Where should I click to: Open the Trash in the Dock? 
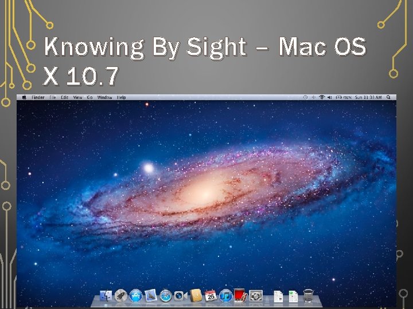tap(308, 296)
